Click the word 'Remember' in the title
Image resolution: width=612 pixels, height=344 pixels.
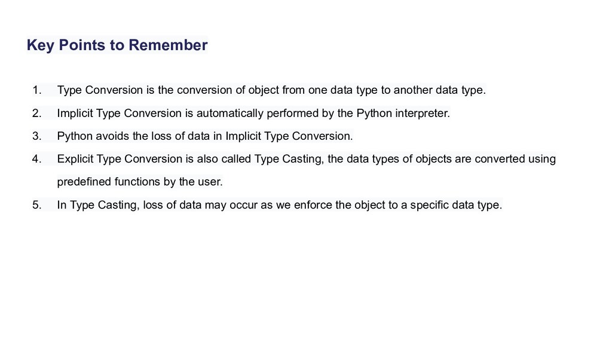[x=168, y=45]
